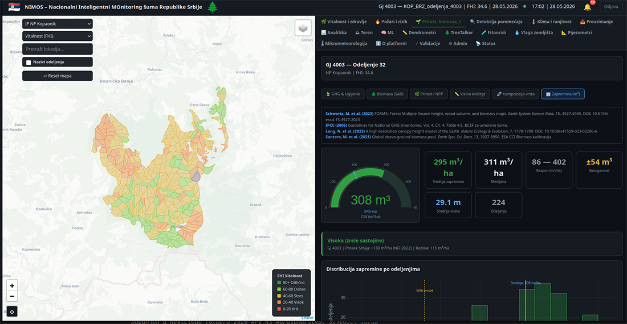Open Santoro, M. et al. (2021) reference
This screenshot has width=627, height=324.
[x=348, y=136]
